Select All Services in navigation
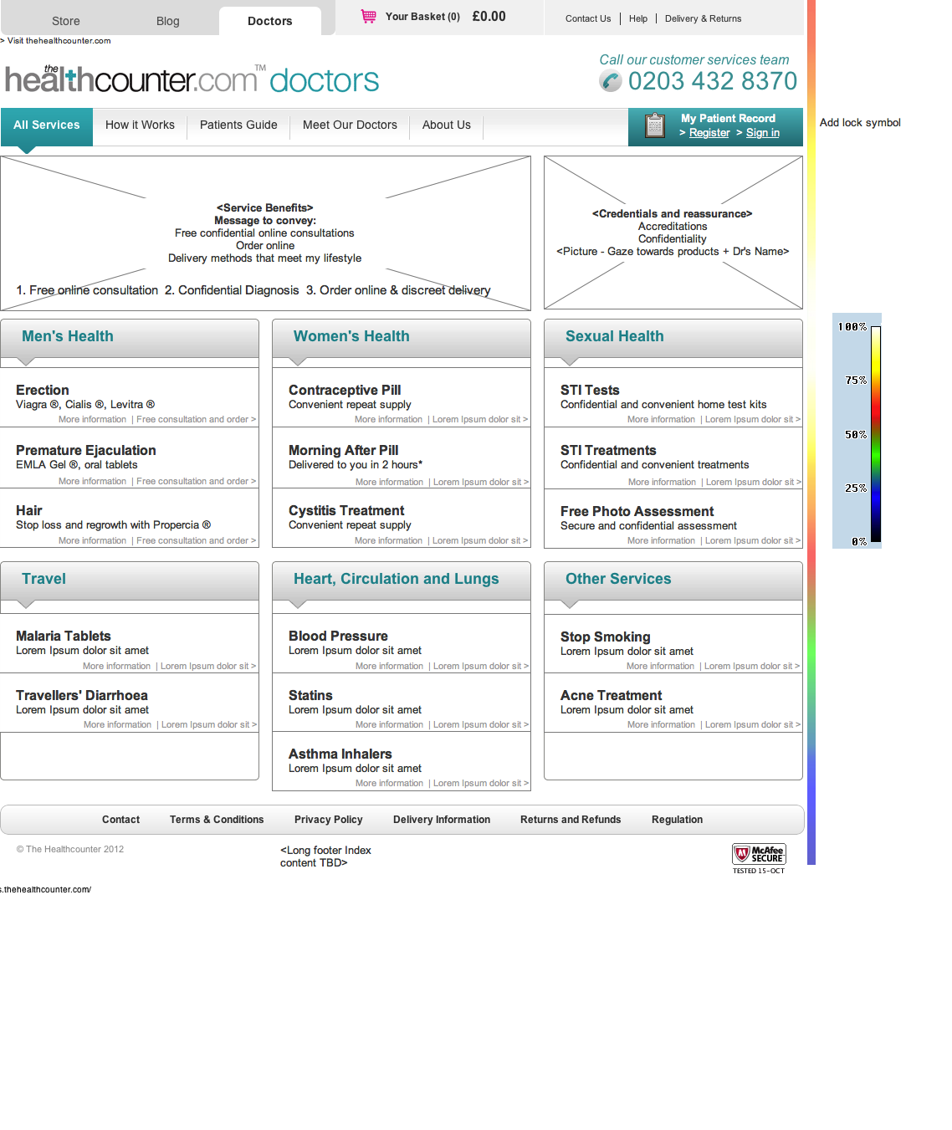The width and height of the screenshot is (952, 1130). [47, 125]
